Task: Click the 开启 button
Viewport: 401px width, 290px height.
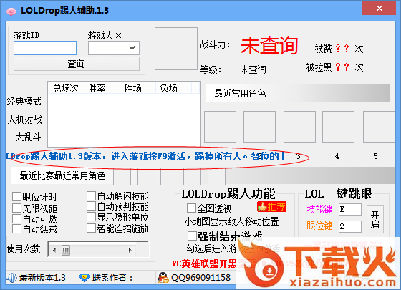Action: coord(375,219)
